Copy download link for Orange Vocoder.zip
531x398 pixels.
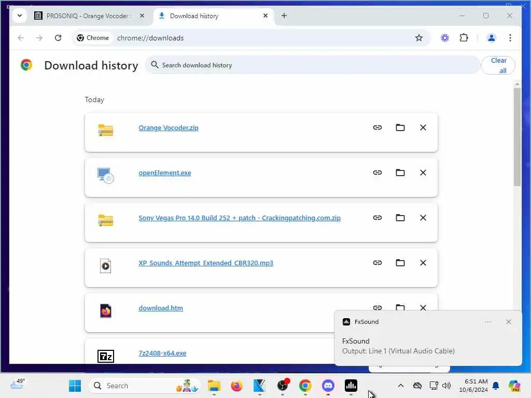378,127
